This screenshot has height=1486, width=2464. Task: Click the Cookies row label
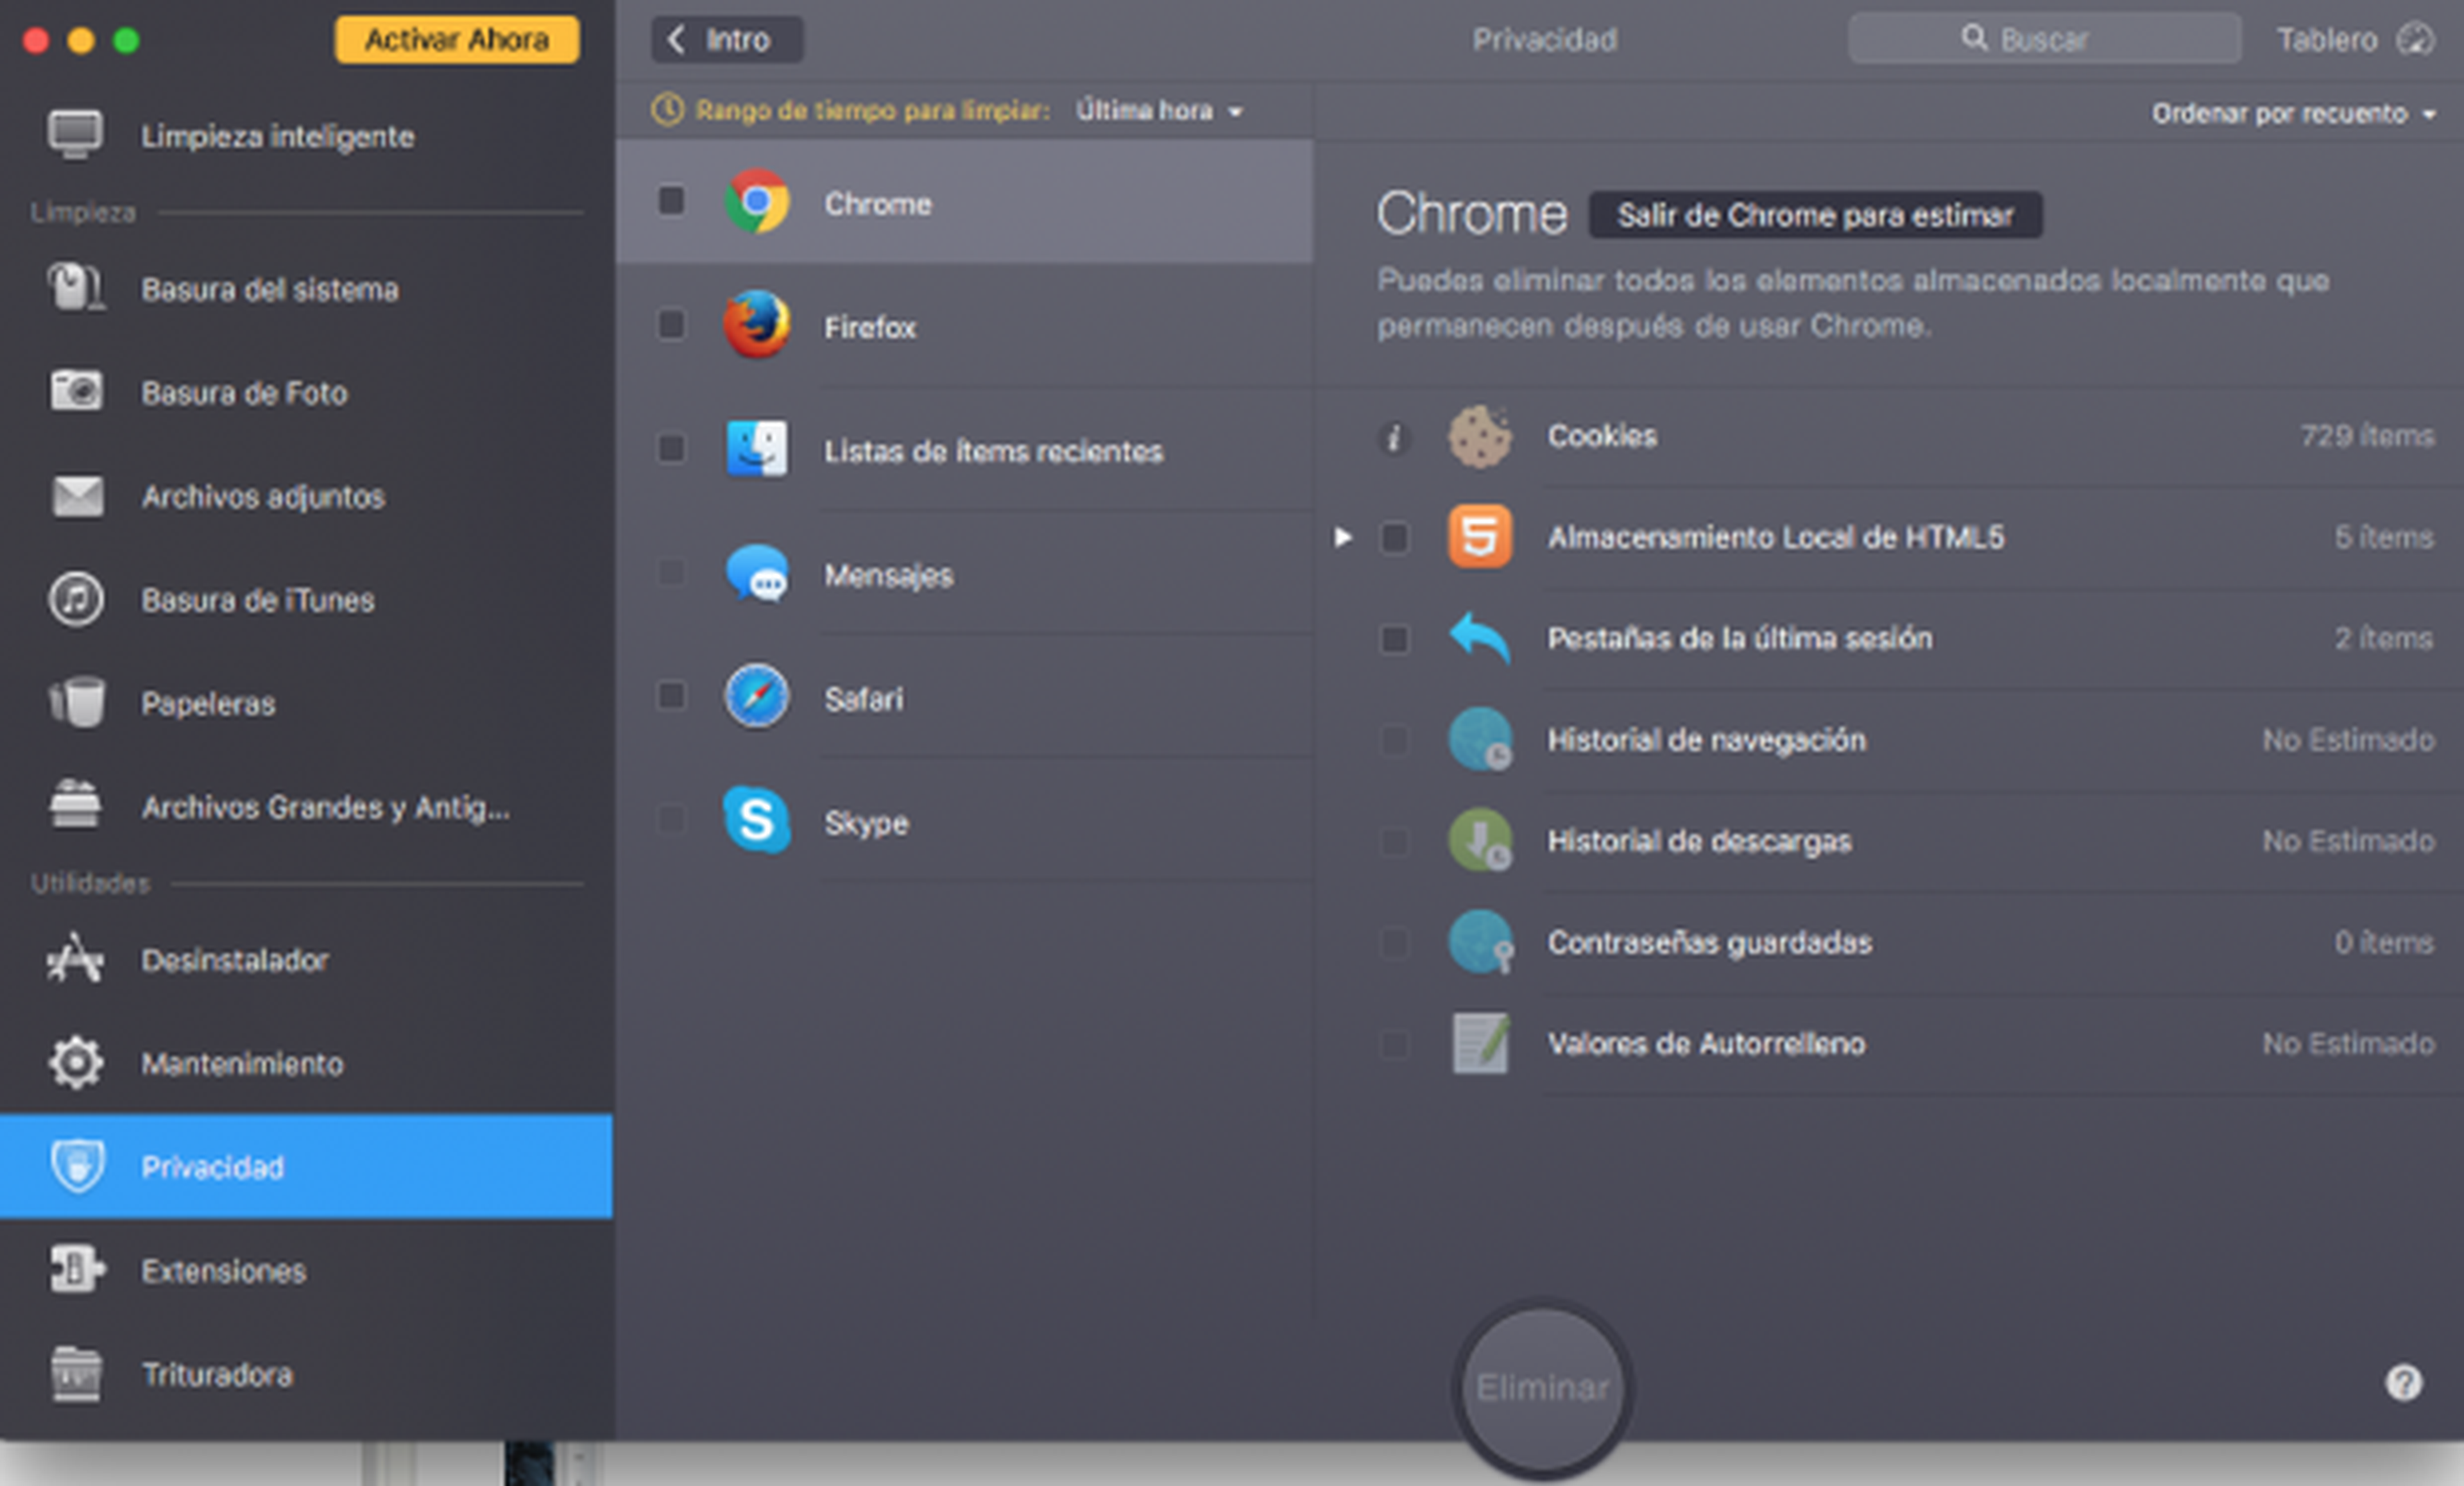[x=1602, y=436]
